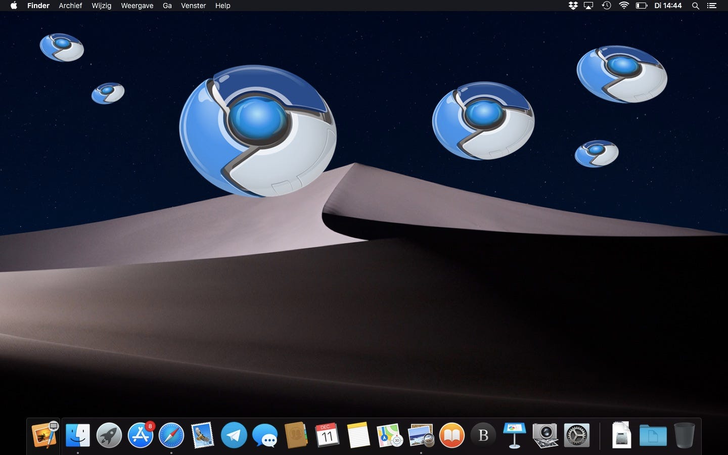Open the Wi-Fi status menu
The width and height of the screenshot is (728, 455).
coord(624,6)
